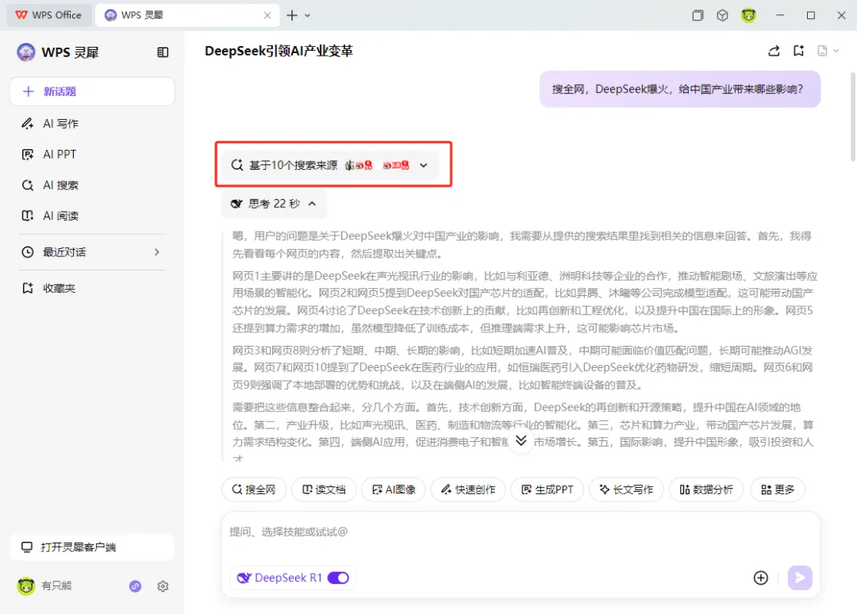Share the conversation via share icon

(x=774, y=52)
